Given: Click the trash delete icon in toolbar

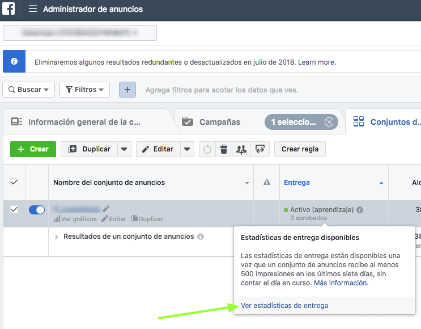Looking at the screenshot, I should (224, 149).
